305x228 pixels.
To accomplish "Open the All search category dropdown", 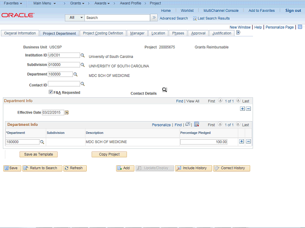I will (75, 18).
